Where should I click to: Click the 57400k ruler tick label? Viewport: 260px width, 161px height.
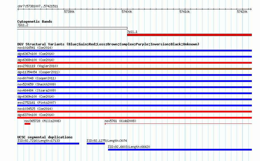pyautogui.click(x=127, y=12)
